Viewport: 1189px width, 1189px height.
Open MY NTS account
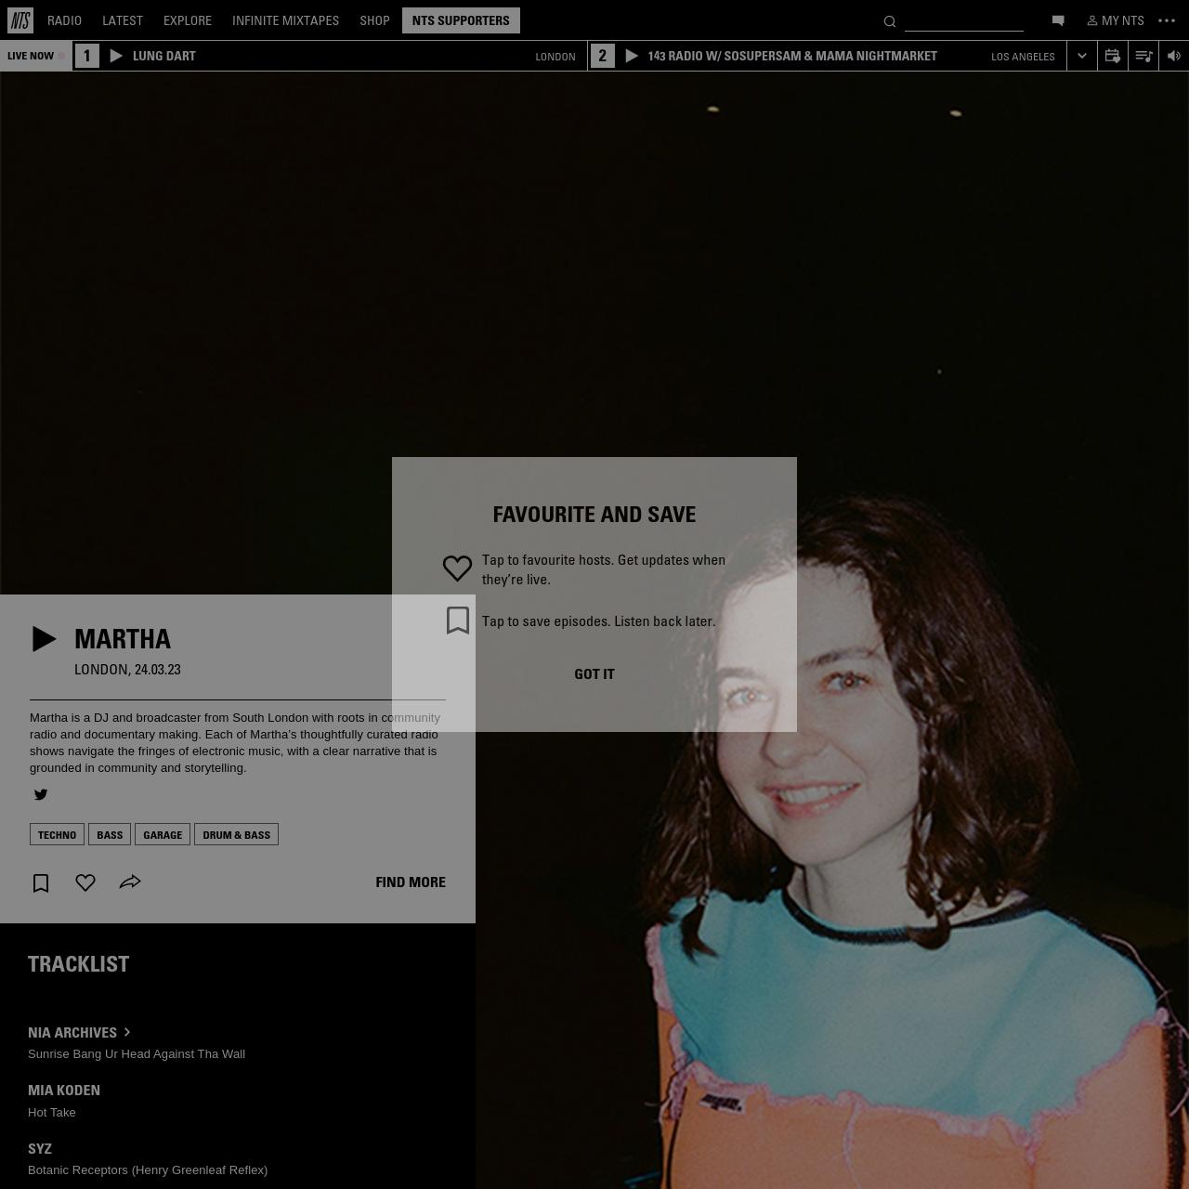pyautogui.click(x=1116, y=20)
